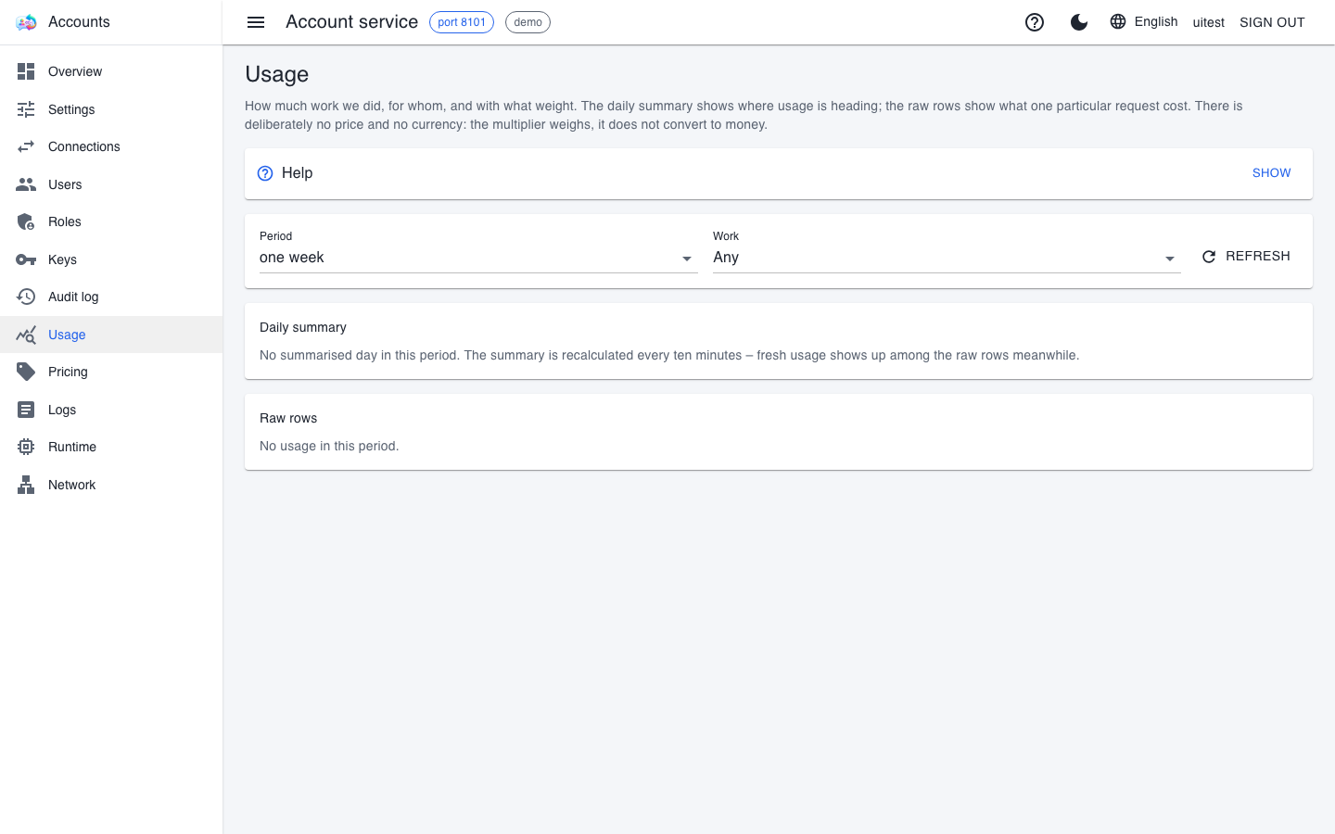Click the Network topology icon
The image size is (1335, 834).
click(26, 485)
